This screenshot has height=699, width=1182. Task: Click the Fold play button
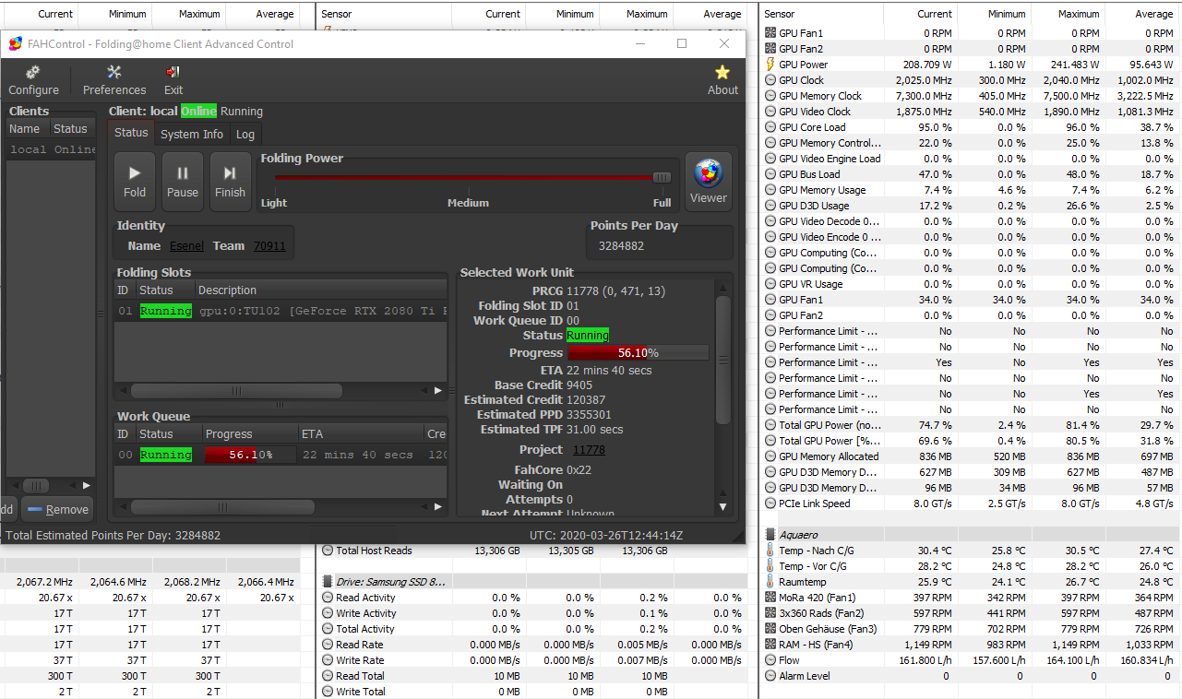(135, 181)
